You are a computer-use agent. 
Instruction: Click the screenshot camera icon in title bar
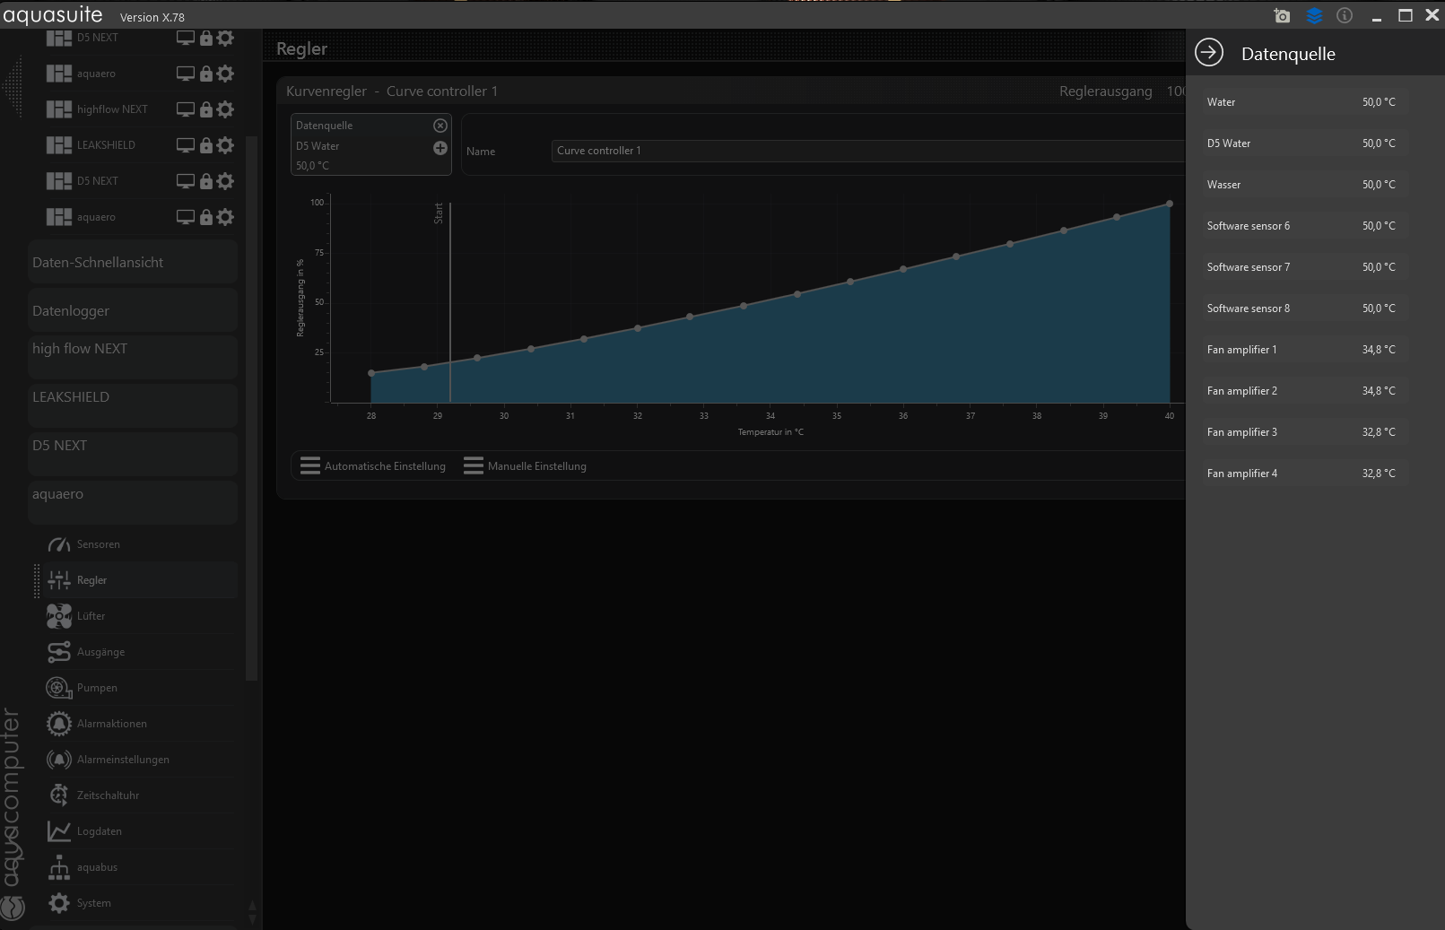[x=1282, y=16]
